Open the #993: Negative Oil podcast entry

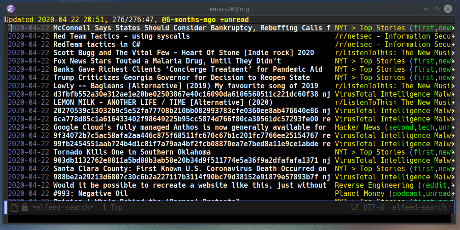click(x=90, y=194)
